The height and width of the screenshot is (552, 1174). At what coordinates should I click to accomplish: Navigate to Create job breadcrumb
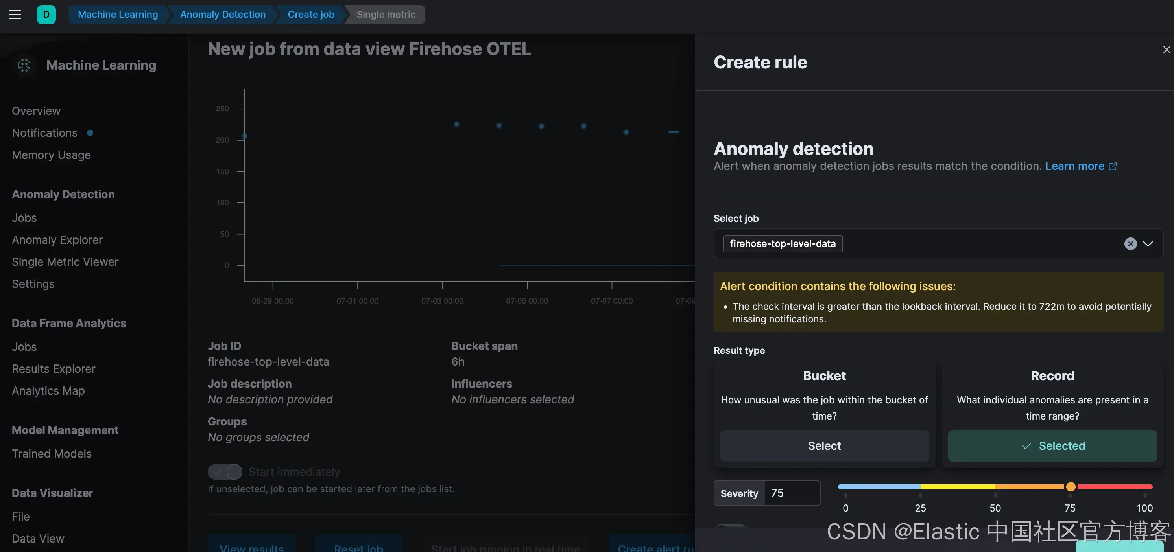point(311,15)
